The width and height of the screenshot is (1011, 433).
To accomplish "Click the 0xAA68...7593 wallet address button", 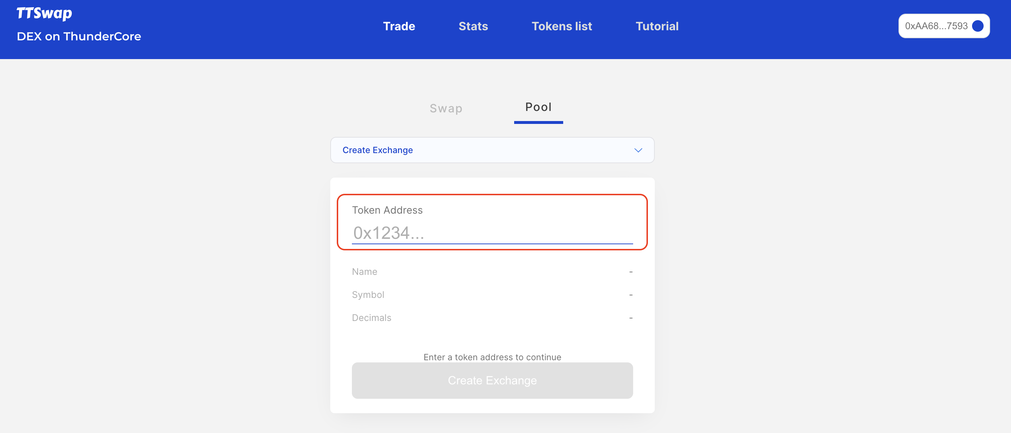I will pyautogui.click(x=936, y=26).
